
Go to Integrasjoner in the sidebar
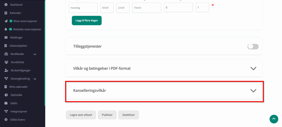pyautogui.click(x=19, y=111)
